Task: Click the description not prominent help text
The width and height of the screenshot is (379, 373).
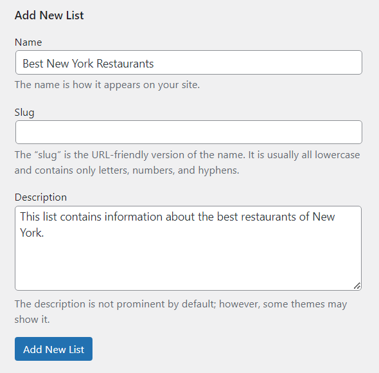Action: pos(181,311)
